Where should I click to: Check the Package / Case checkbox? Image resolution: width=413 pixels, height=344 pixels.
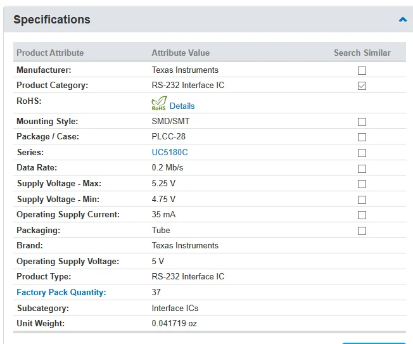[362, 137]
